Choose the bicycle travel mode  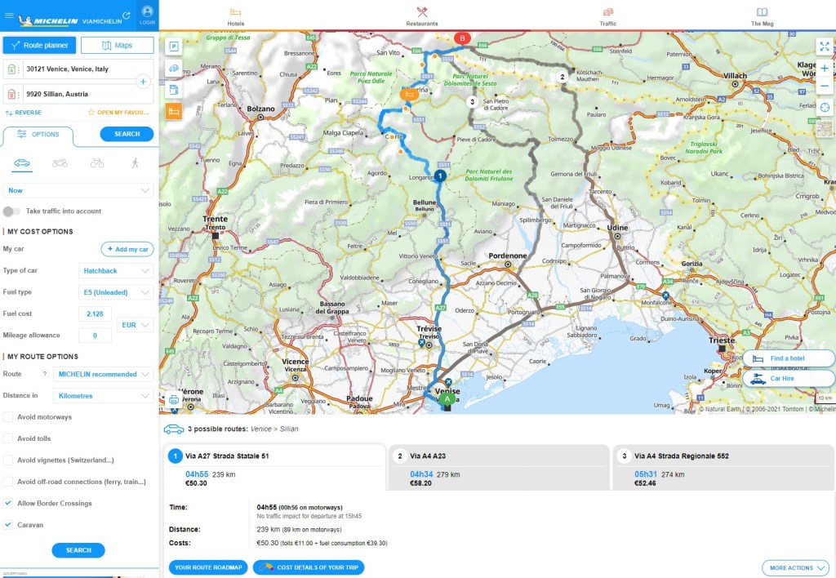[97, 162]
